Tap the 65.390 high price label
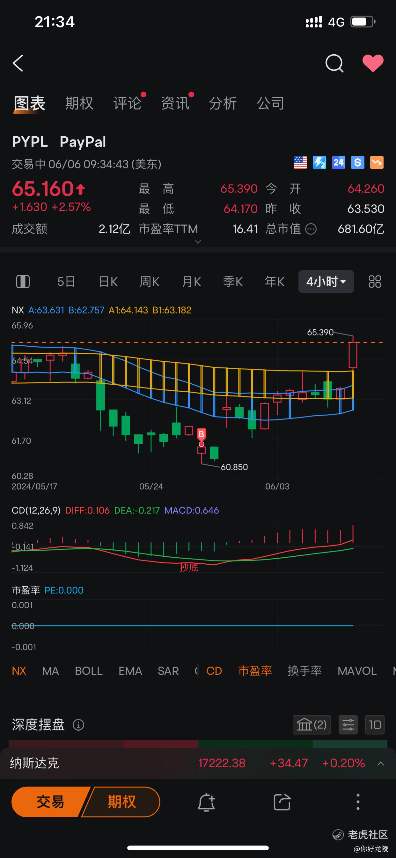Screen dimensions: 396x858 (320, 332)
